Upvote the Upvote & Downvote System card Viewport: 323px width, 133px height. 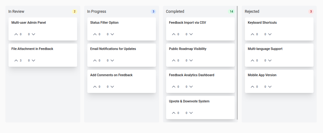174,113
